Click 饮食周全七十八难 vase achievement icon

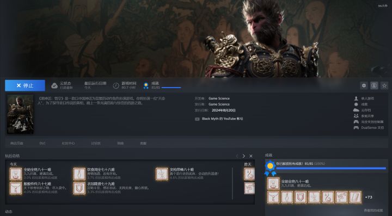tap(79, 174)
